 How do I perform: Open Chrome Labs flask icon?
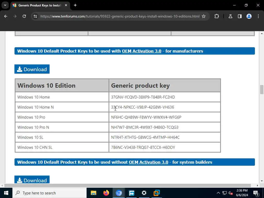(230, 16)
